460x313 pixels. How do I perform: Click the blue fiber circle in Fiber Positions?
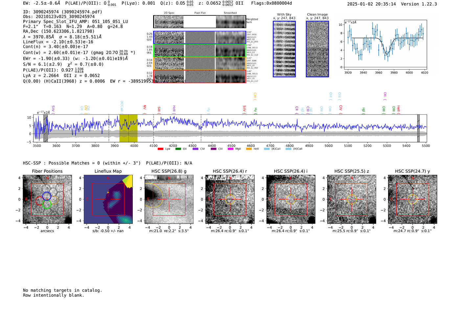coord(47,196)
